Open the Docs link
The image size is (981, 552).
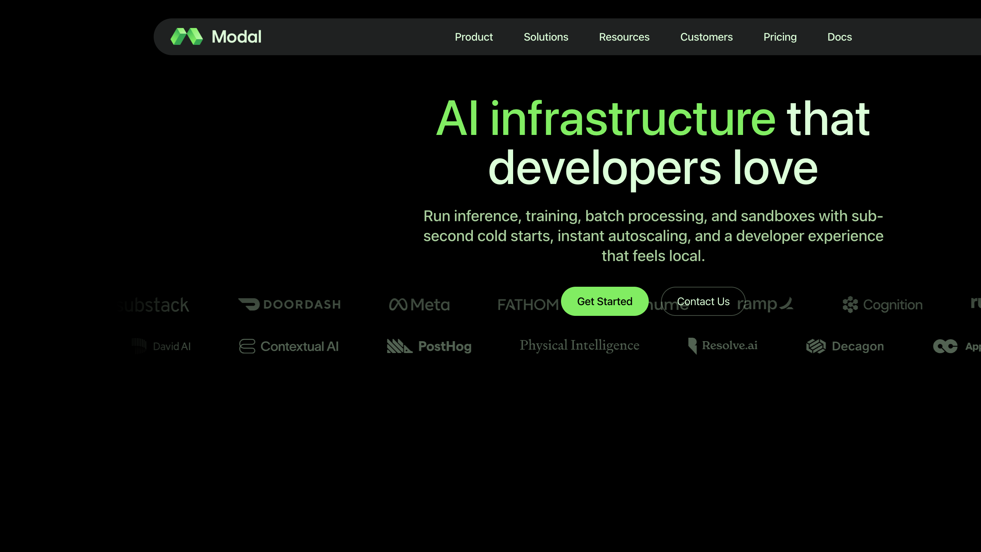click(x=840, y=37)
